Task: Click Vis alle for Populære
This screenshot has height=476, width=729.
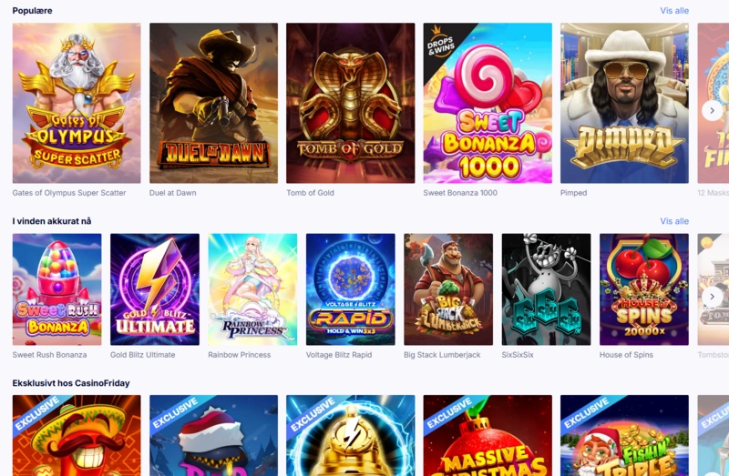Action: click(674, 11)
